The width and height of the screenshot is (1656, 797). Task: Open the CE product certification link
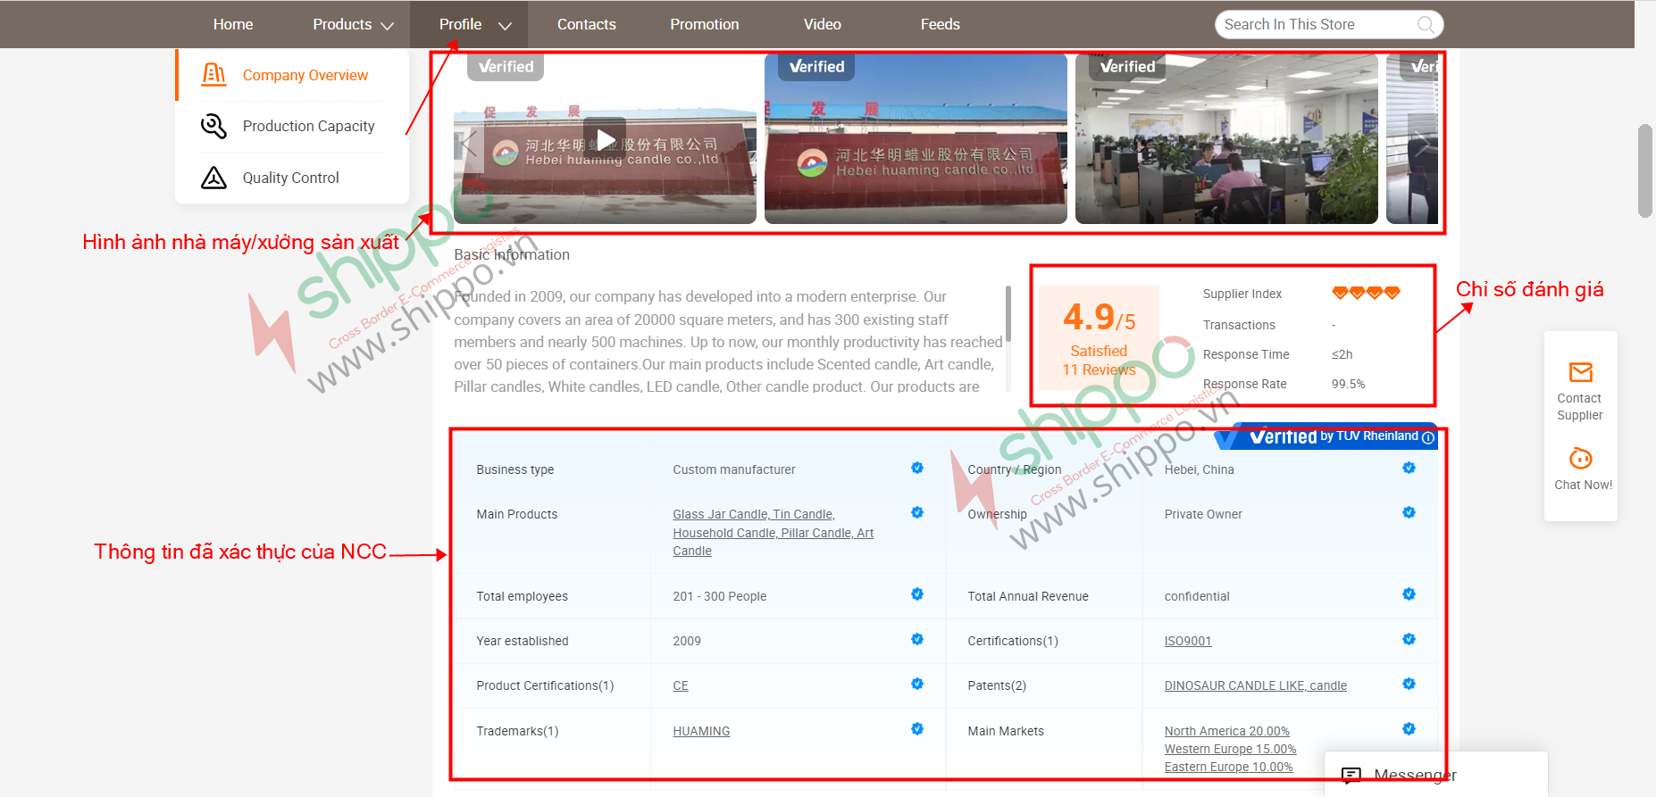tap(681, 685)
